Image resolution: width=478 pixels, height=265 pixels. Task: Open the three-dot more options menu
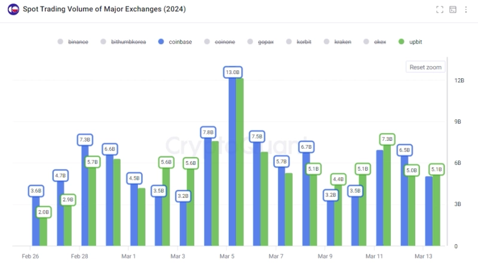467,10
